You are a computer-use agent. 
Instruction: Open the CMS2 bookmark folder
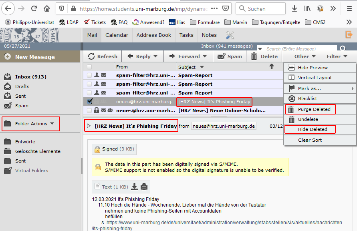(315, 22)
